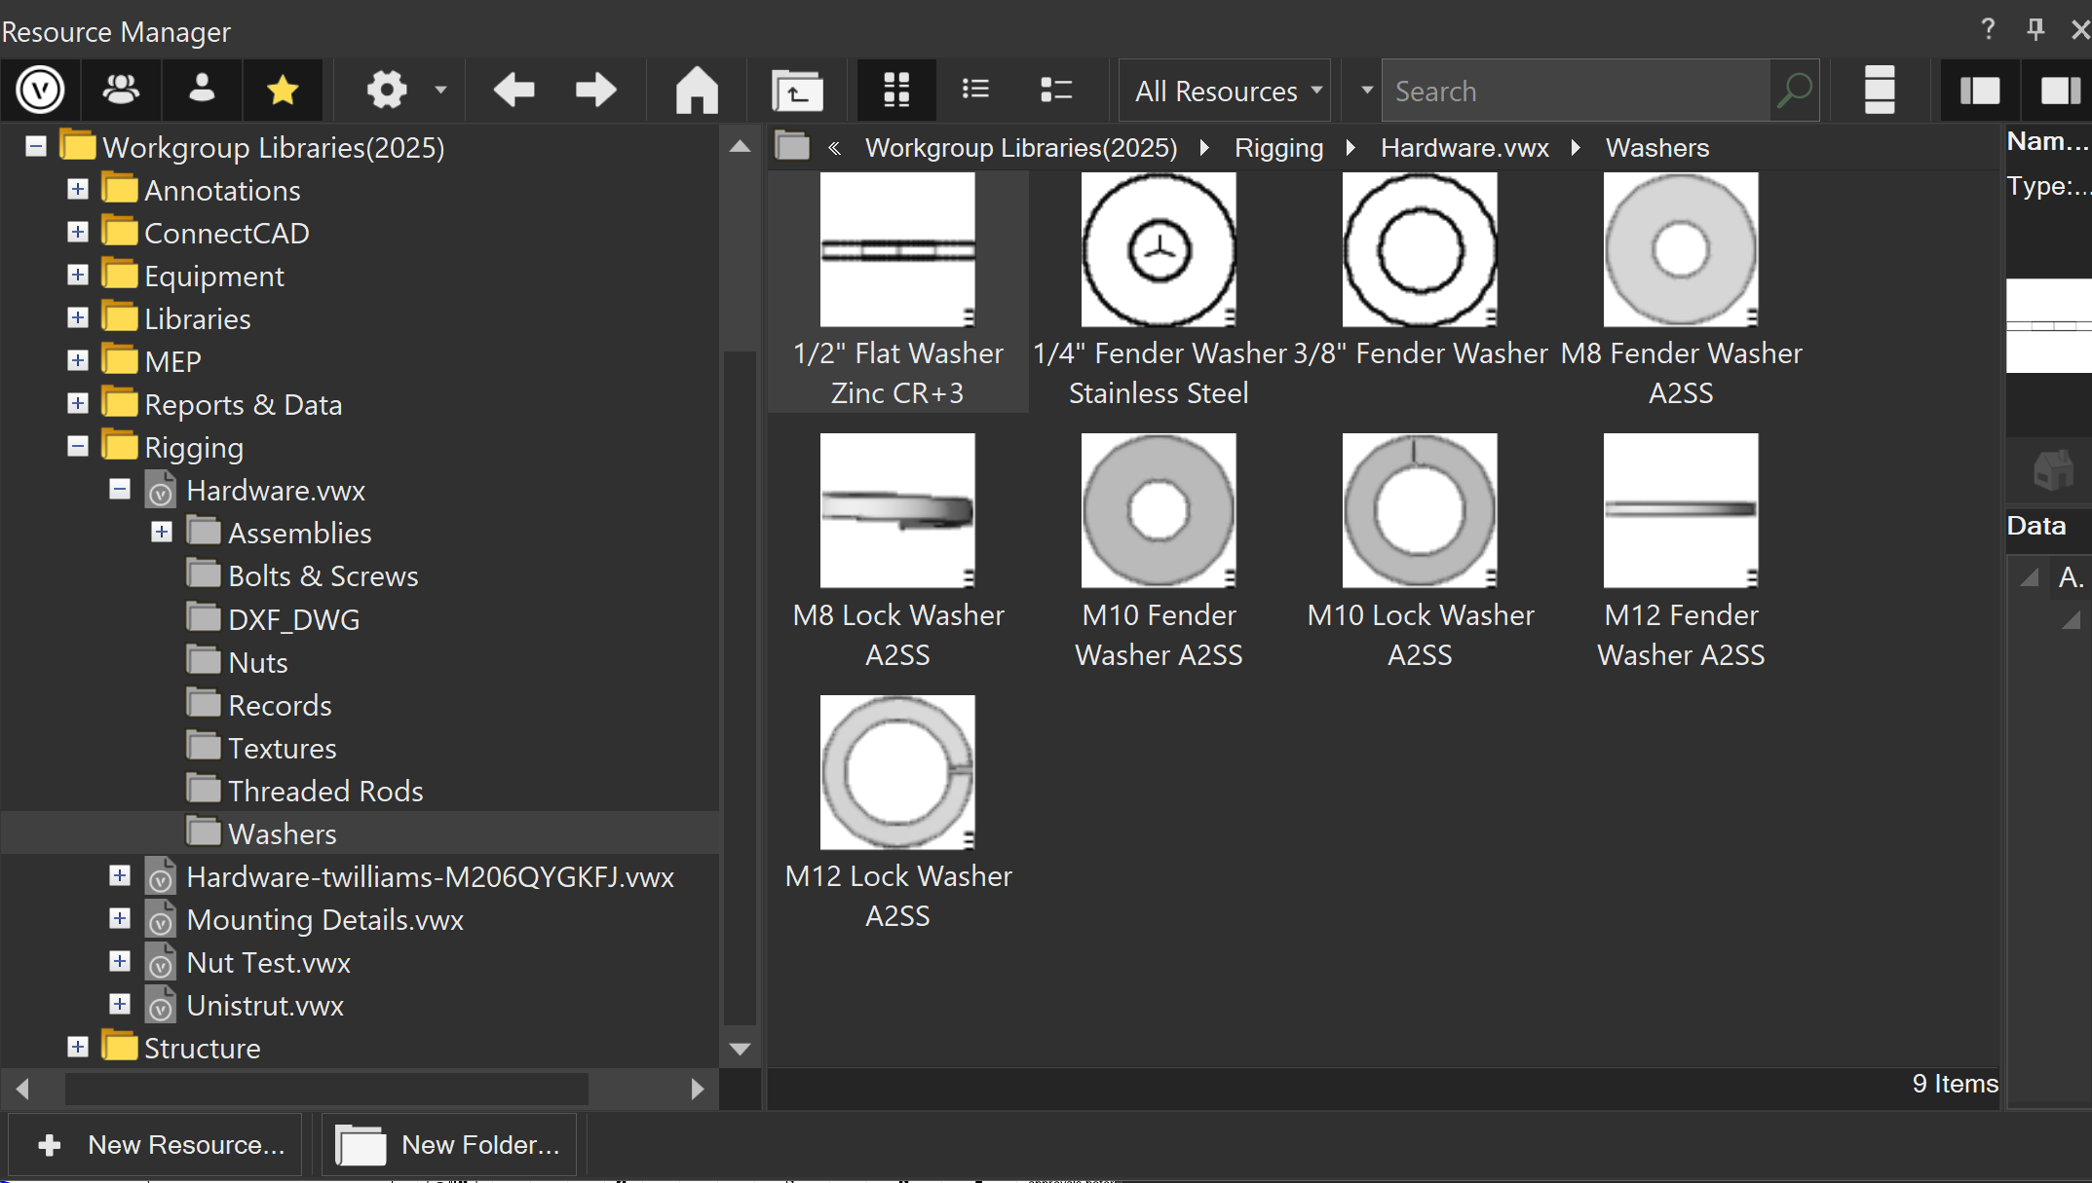This screenshot has height=1183, width=2092.
Task: Show favorite resources via the star icon
Action: point(282,90)
